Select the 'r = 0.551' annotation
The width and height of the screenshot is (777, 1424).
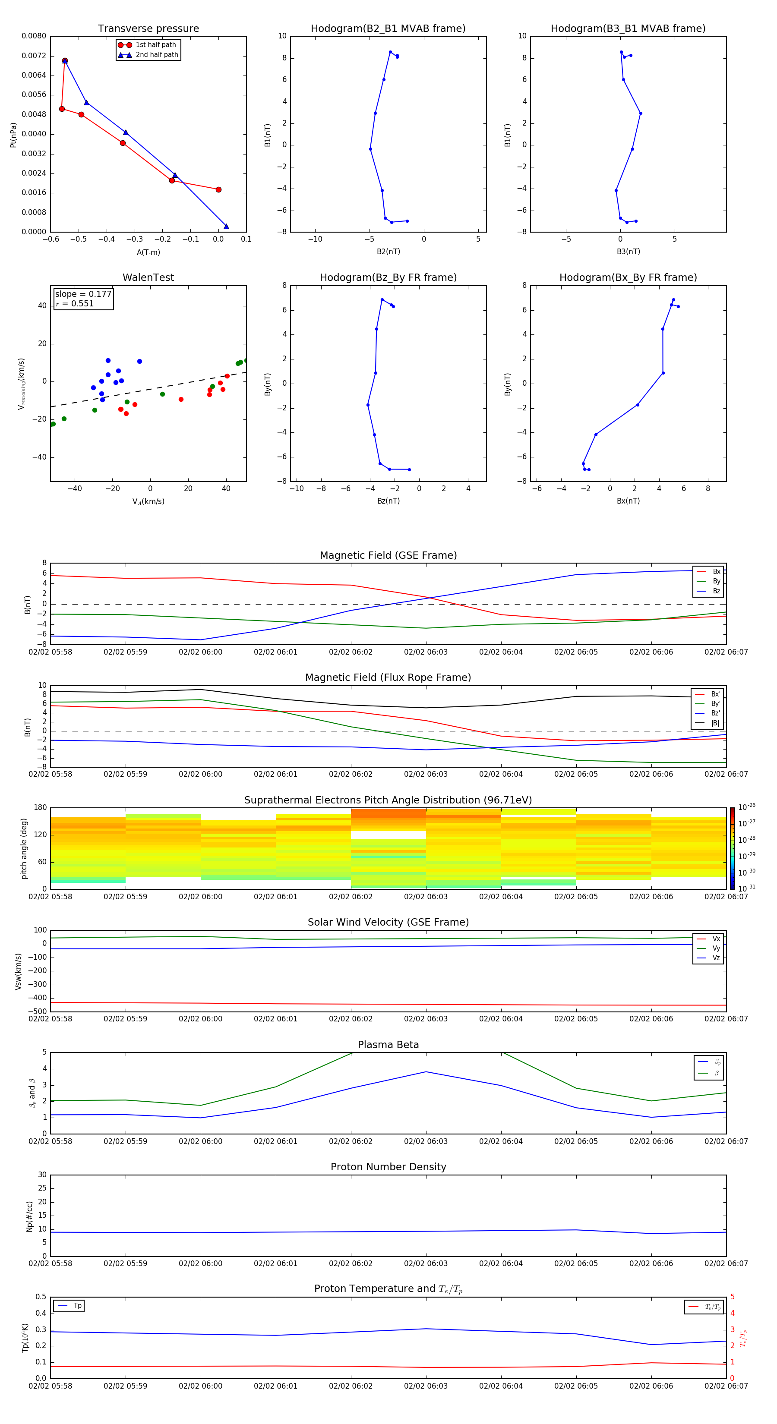click(75, 303)
